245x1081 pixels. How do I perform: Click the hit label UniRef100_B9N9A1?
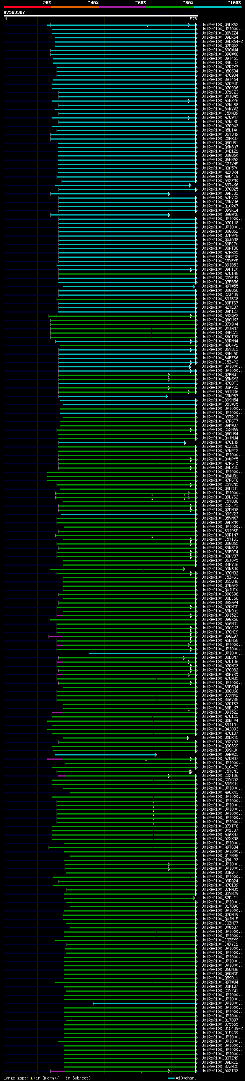coord(220,611)
